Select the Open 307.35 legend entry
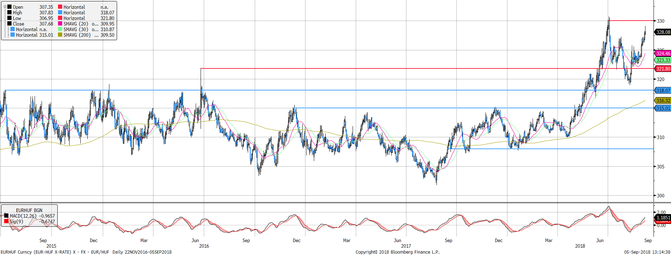This screenshot has width=671, height=255. pyautogui.click(x=30, y=7)
